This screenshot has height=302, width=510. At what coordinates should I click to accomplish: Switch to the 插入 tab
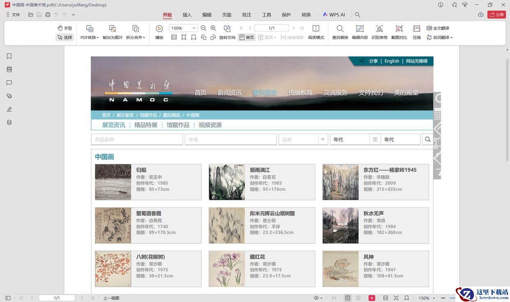[187, 15]
